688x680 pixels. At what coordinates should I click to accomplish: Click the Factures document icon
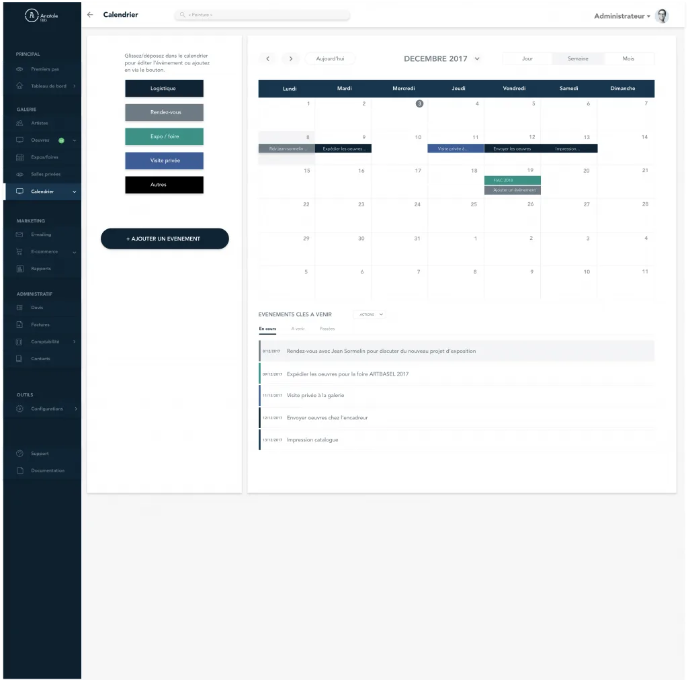coord(19,325)
